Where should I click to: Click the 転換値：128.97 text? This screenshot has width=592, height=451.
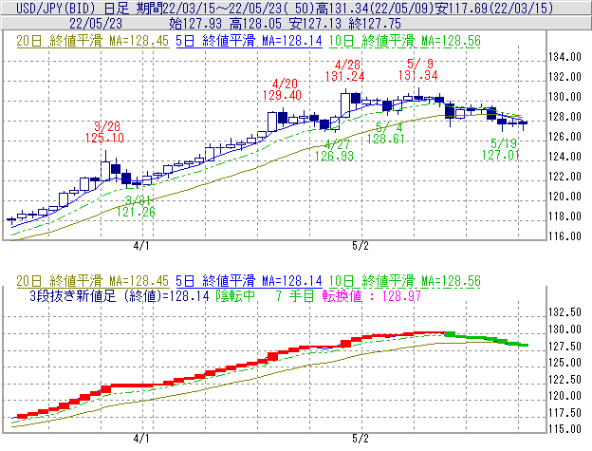372,295
